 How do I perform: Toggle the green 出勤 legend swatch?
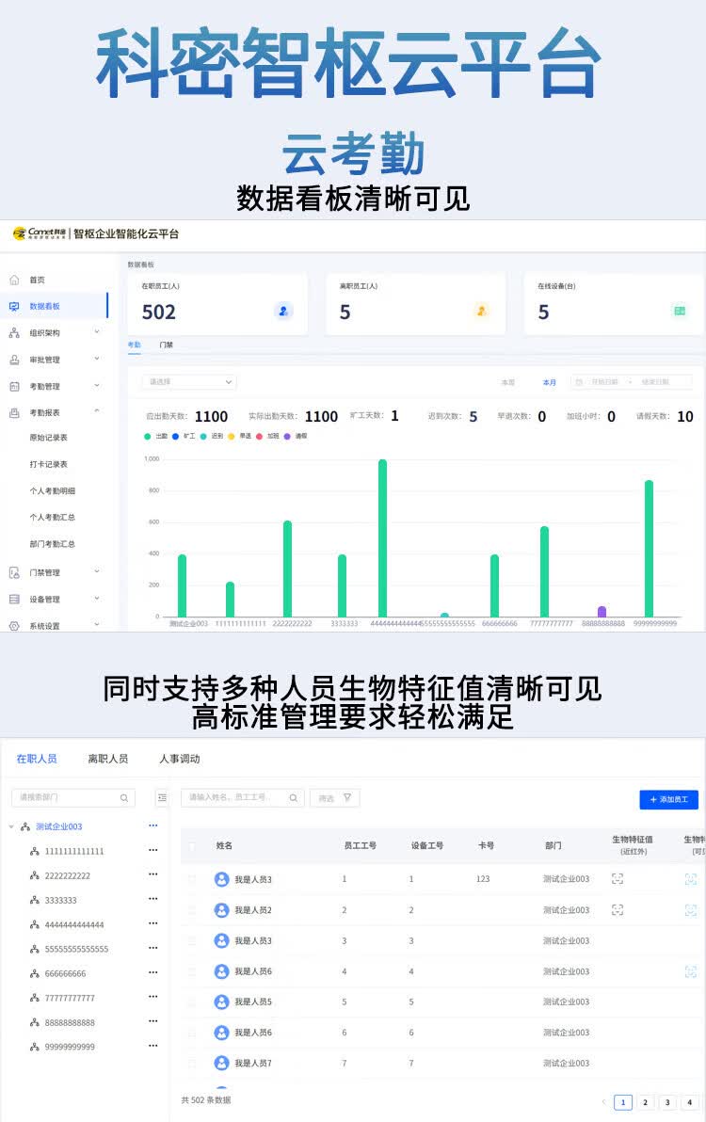point(148,436)
